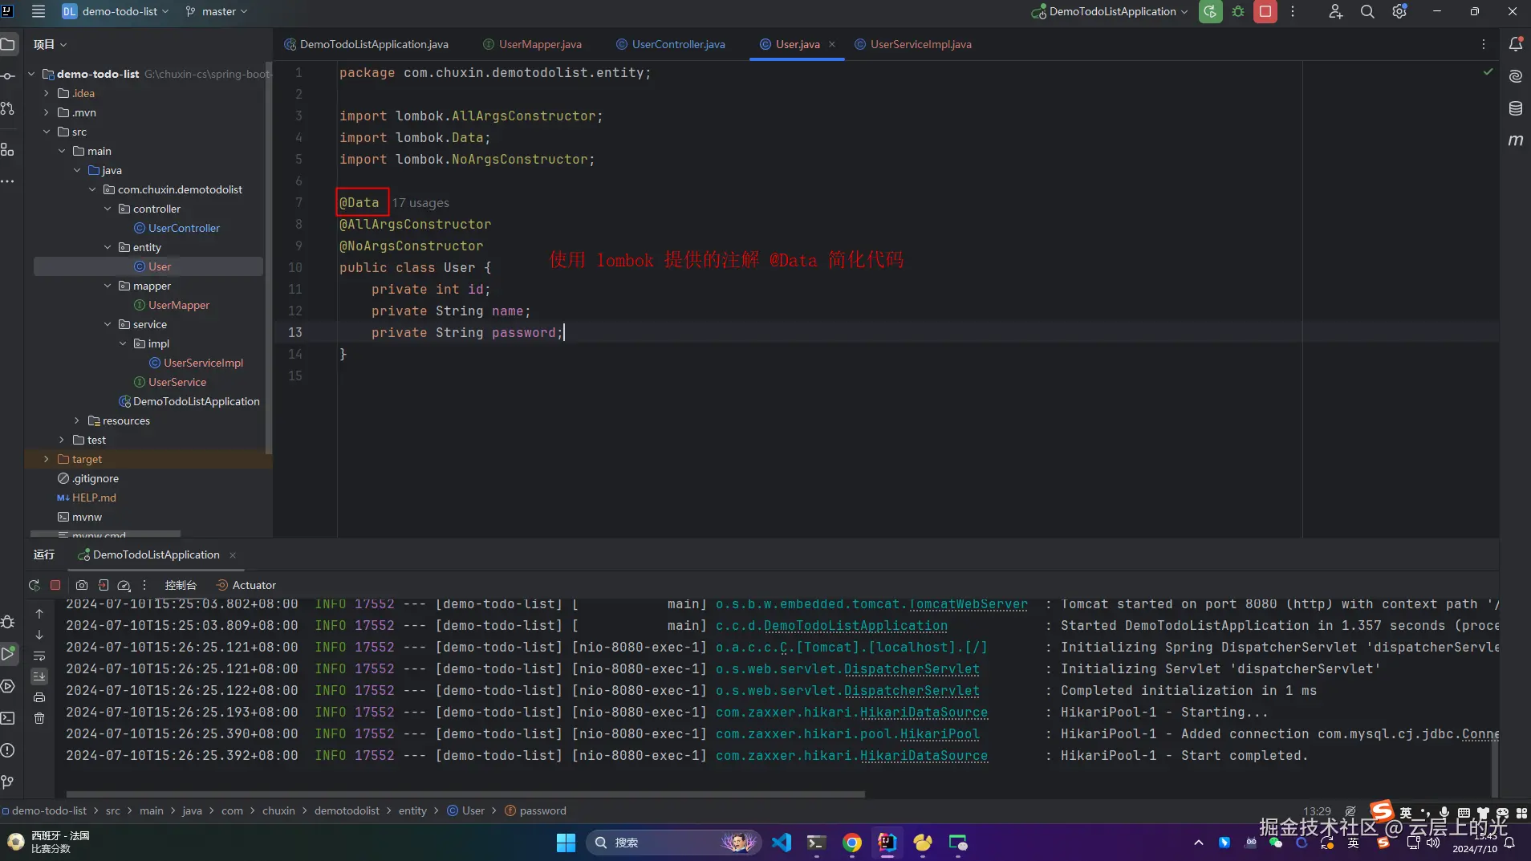Screen dimensions: 1531x861
Task: Expand the .mvn folder
Action: [x=47, y=112]
